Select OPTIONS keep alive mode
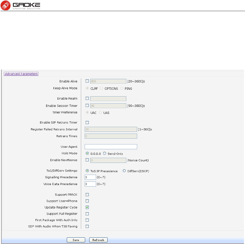This screenshot has width=245, height=244. tap(101, 88)
